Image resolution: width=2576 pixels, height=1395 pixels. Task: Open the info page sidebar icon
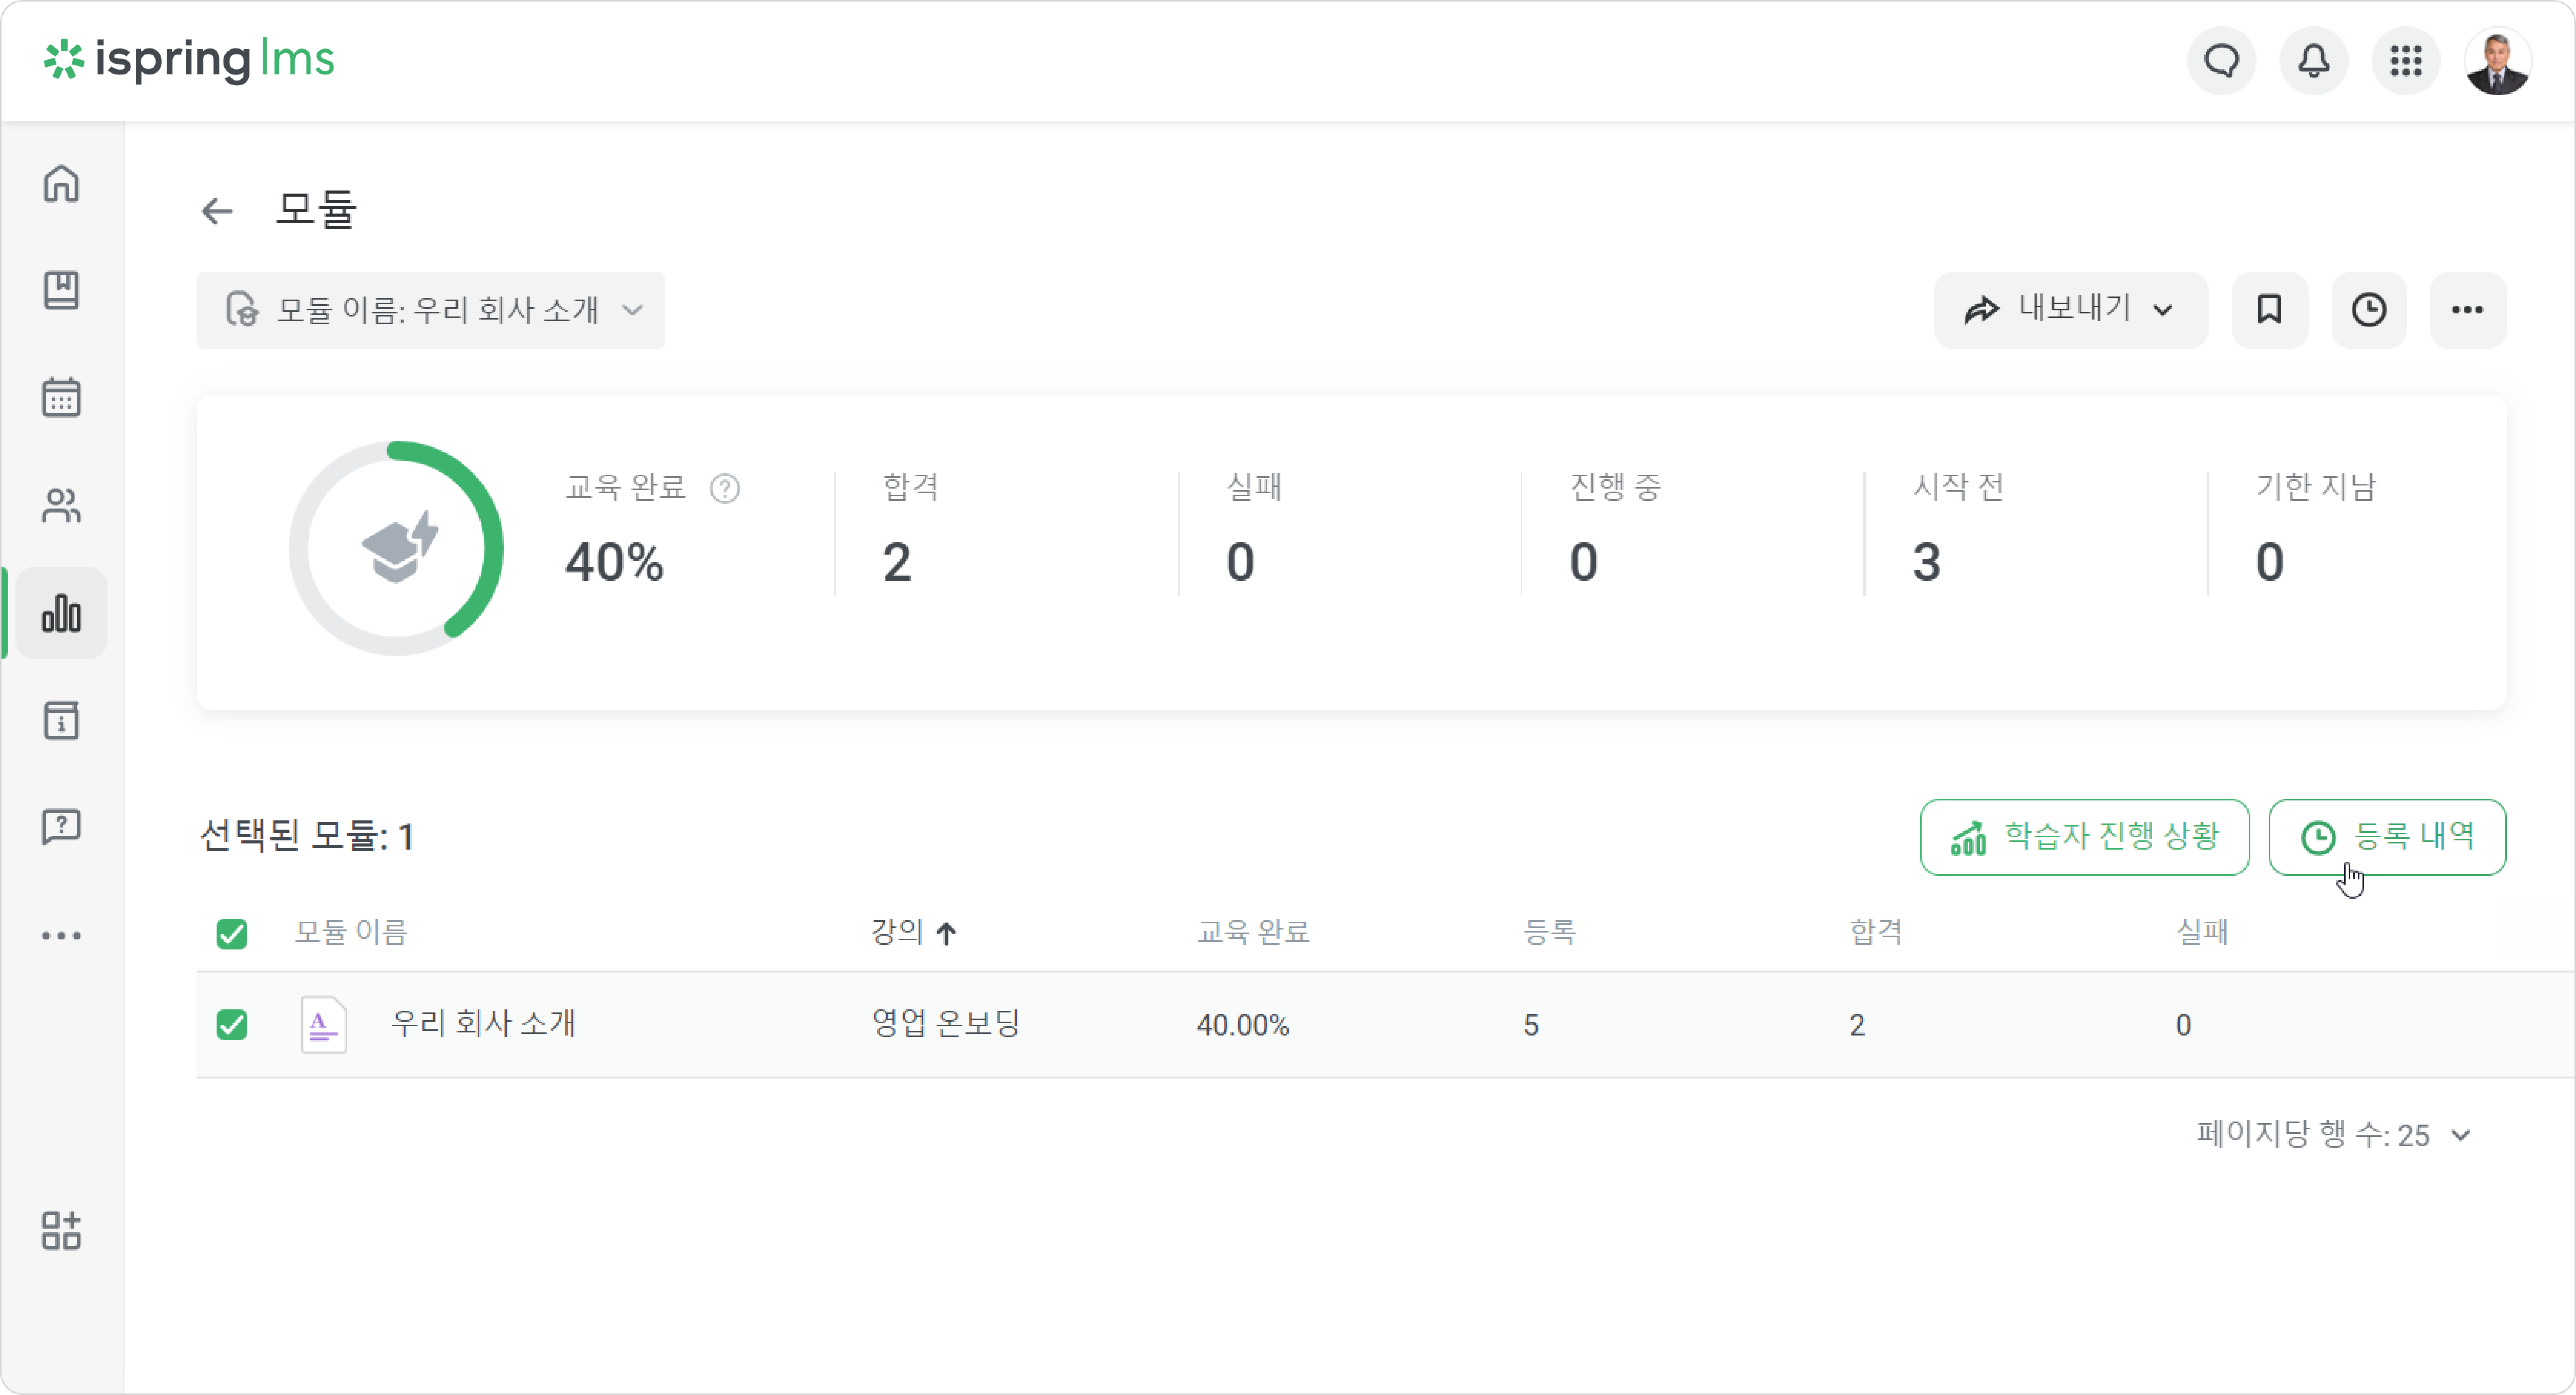click(61, 720)
